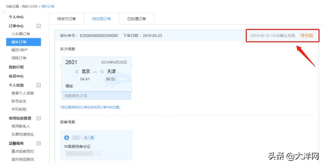Click the 当前排在 2 位 queue status
This screenshot has height=165, width=324.
[x=76, y=96]
